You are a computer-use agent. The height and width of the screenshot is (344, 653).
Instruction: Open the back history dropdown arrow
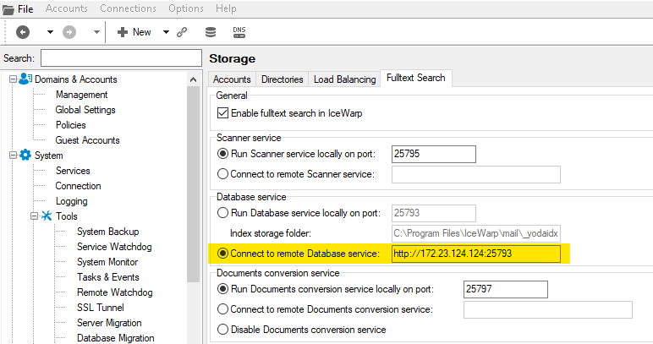(x=50, y=32)
